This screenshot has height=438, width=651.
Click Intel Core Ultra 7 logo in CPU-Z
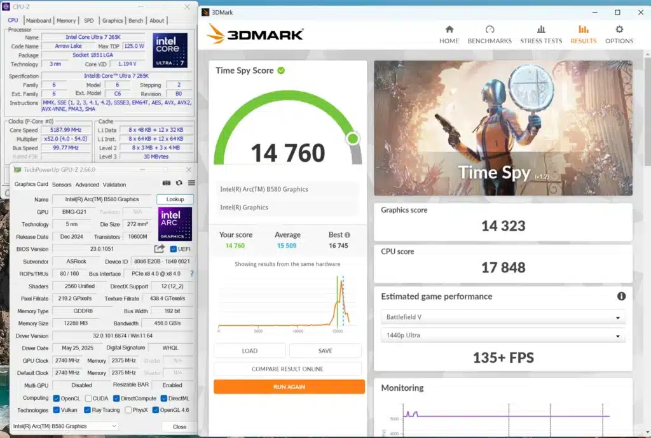point(170,50)
